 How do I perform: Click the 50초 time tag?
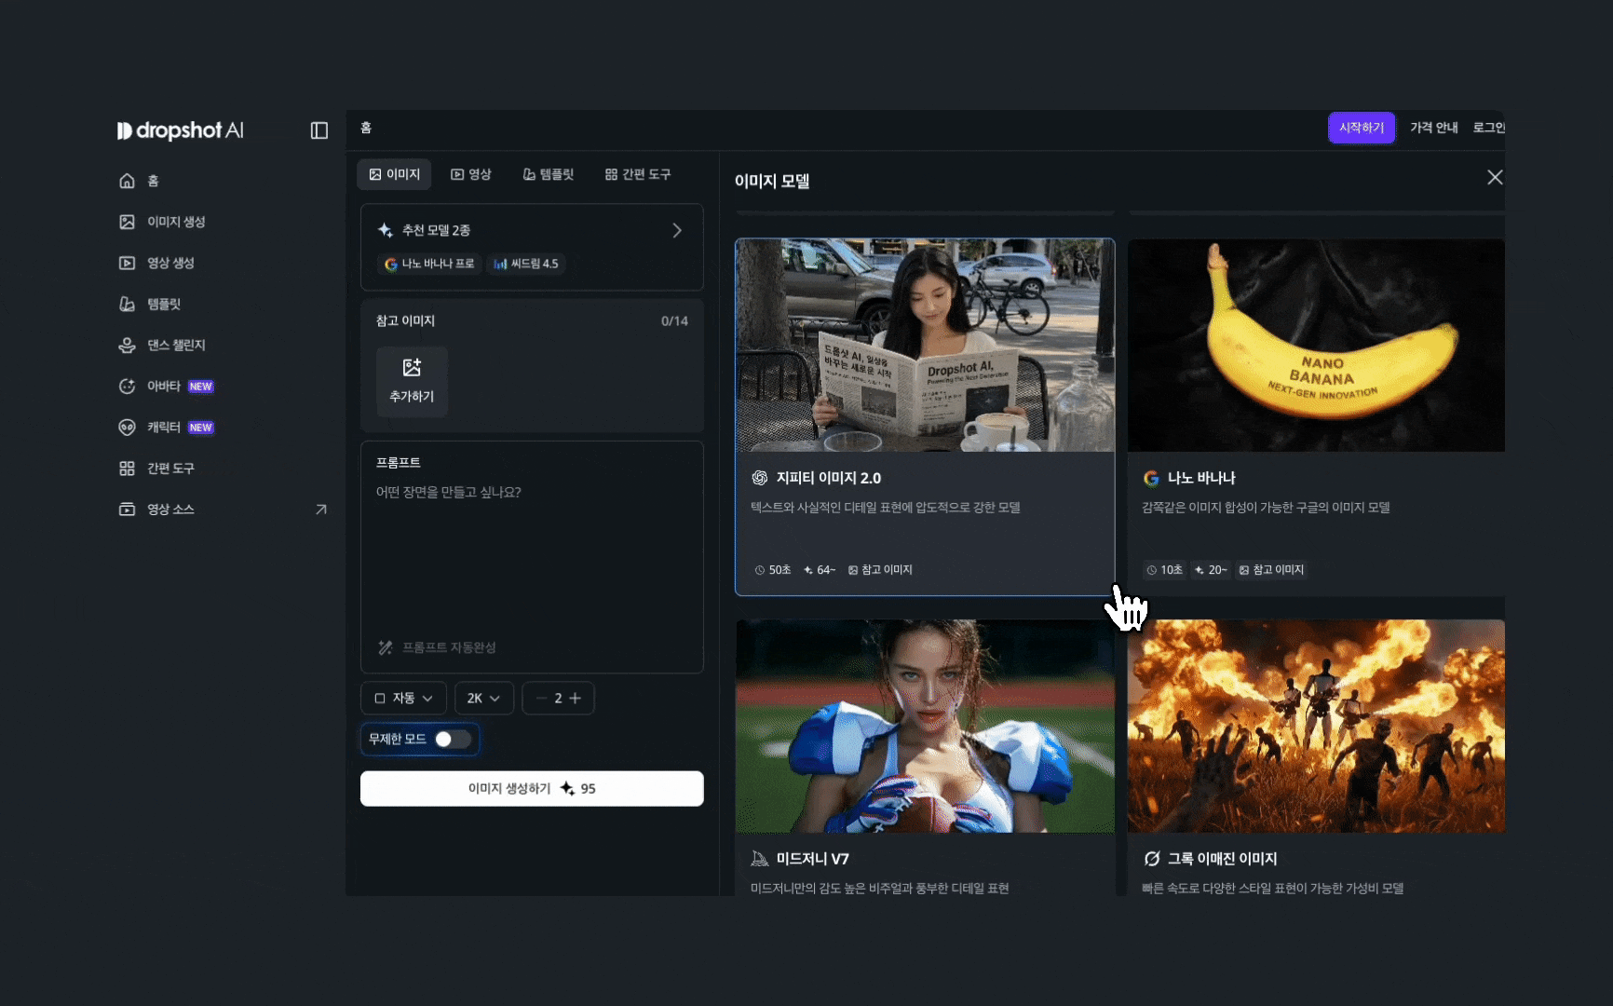pos(773,570)
